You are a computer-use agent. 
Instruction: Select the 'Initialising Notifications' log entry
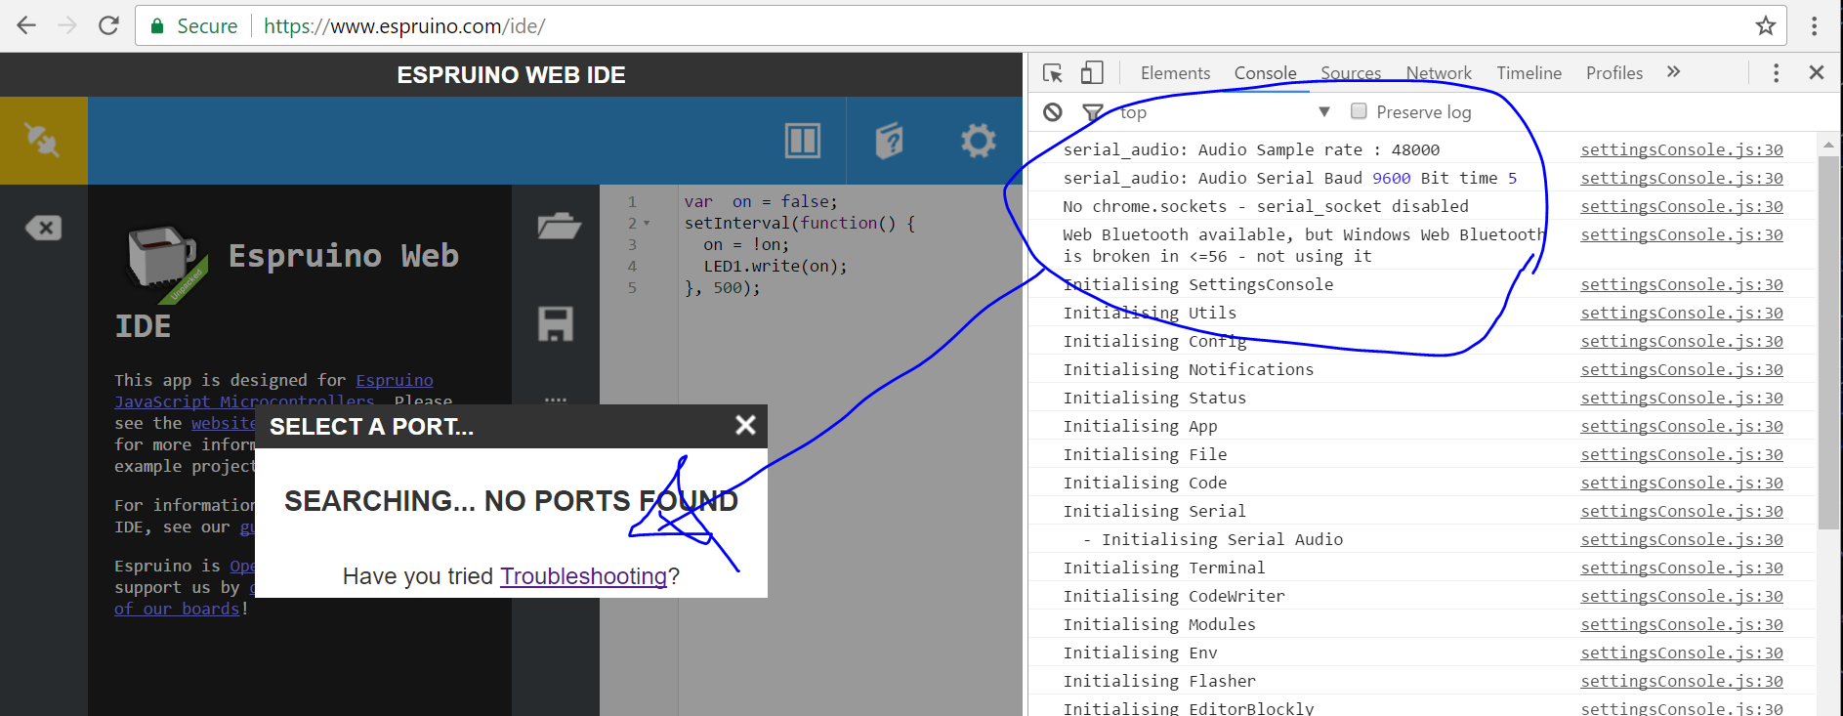pyautogui.click(x=1188, y=369)
